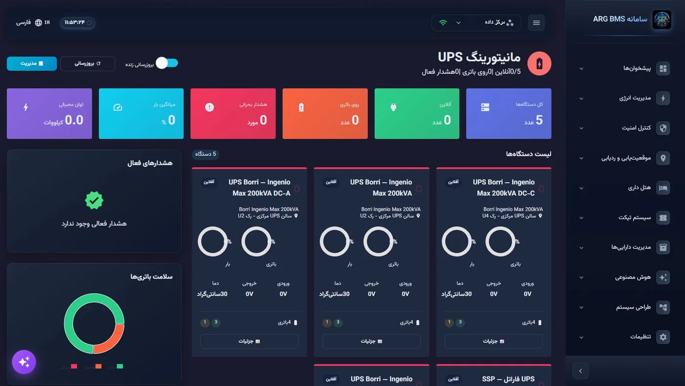Click the dashboards grid icon in sidebar
The height and width of the screenshot is (386, 685).
click(x=663, y=69)
